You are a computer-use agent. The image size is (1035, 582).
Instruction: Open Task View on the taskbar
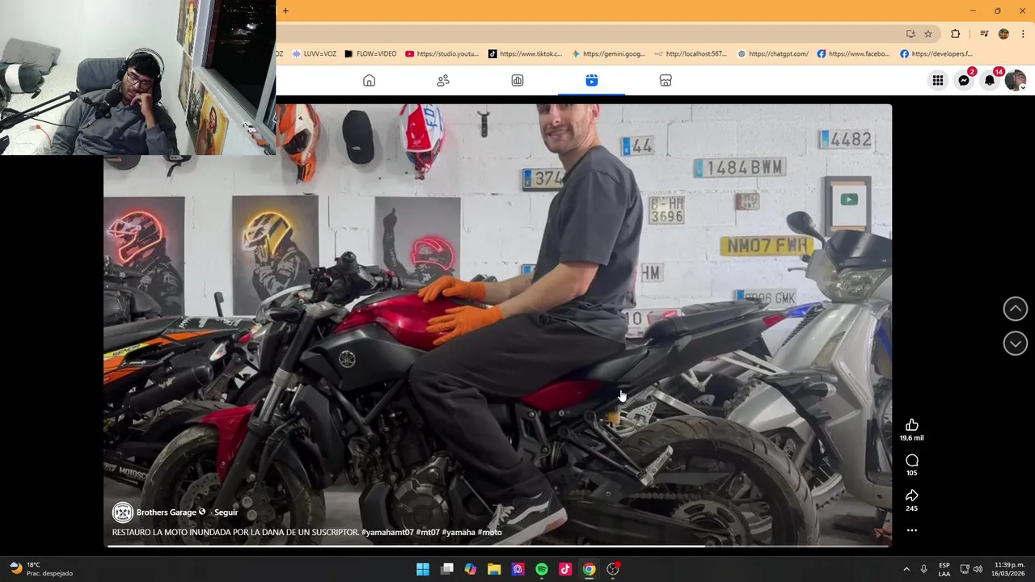(x=447, y=569)
